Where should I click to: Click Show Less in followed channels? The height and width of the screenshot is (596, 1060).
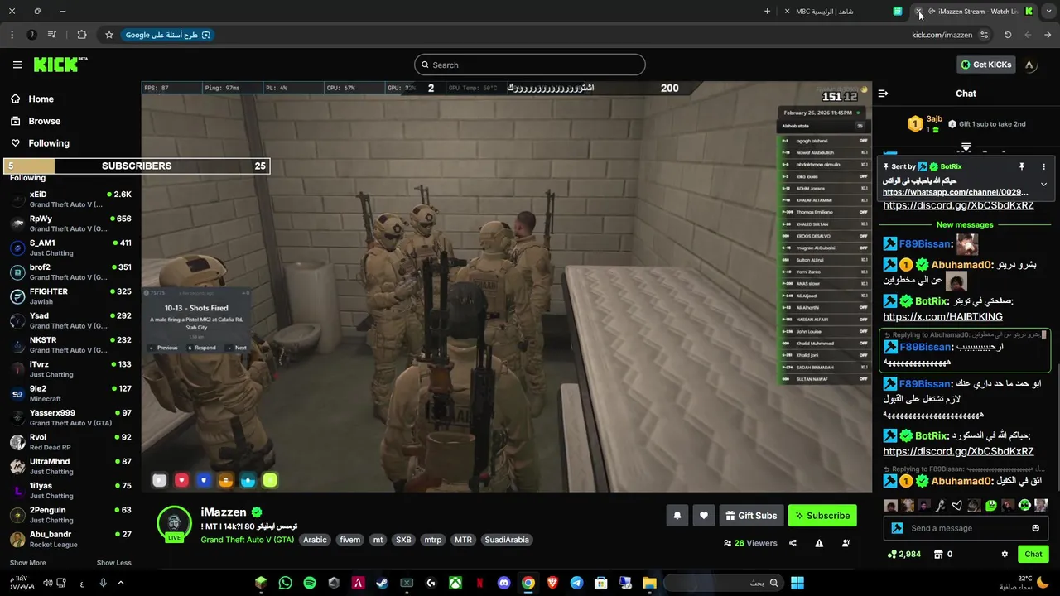113,563
